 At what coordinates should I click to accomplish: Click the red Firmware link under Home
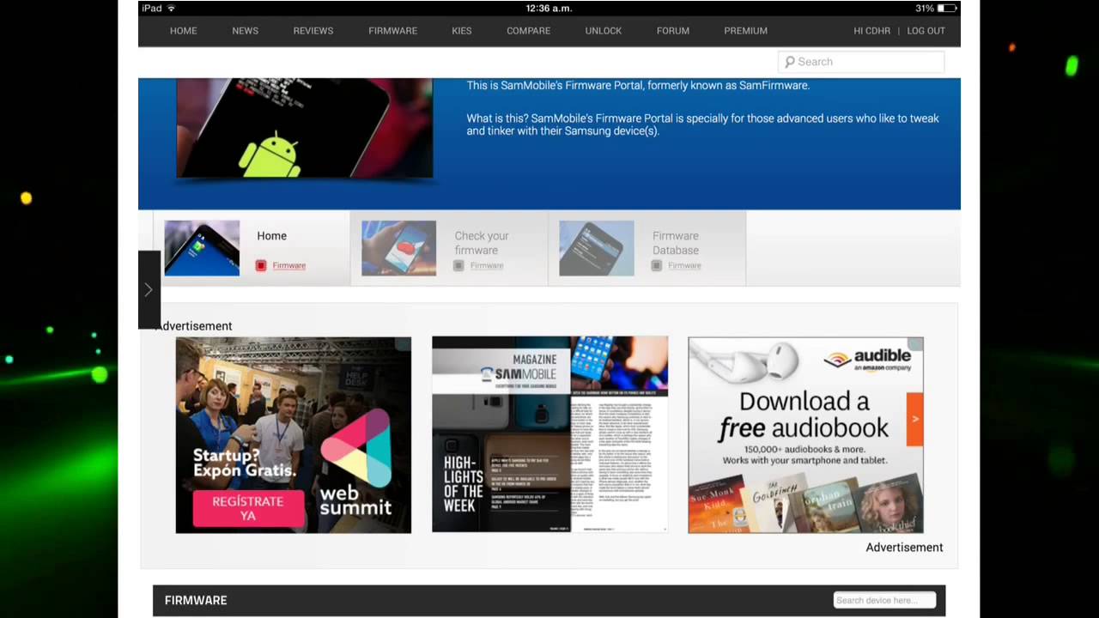(x=288, y=266)
